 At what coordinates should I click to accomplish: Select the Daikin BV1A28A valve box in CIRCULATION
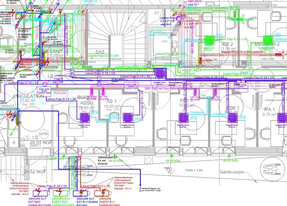(x=44, y=91)
